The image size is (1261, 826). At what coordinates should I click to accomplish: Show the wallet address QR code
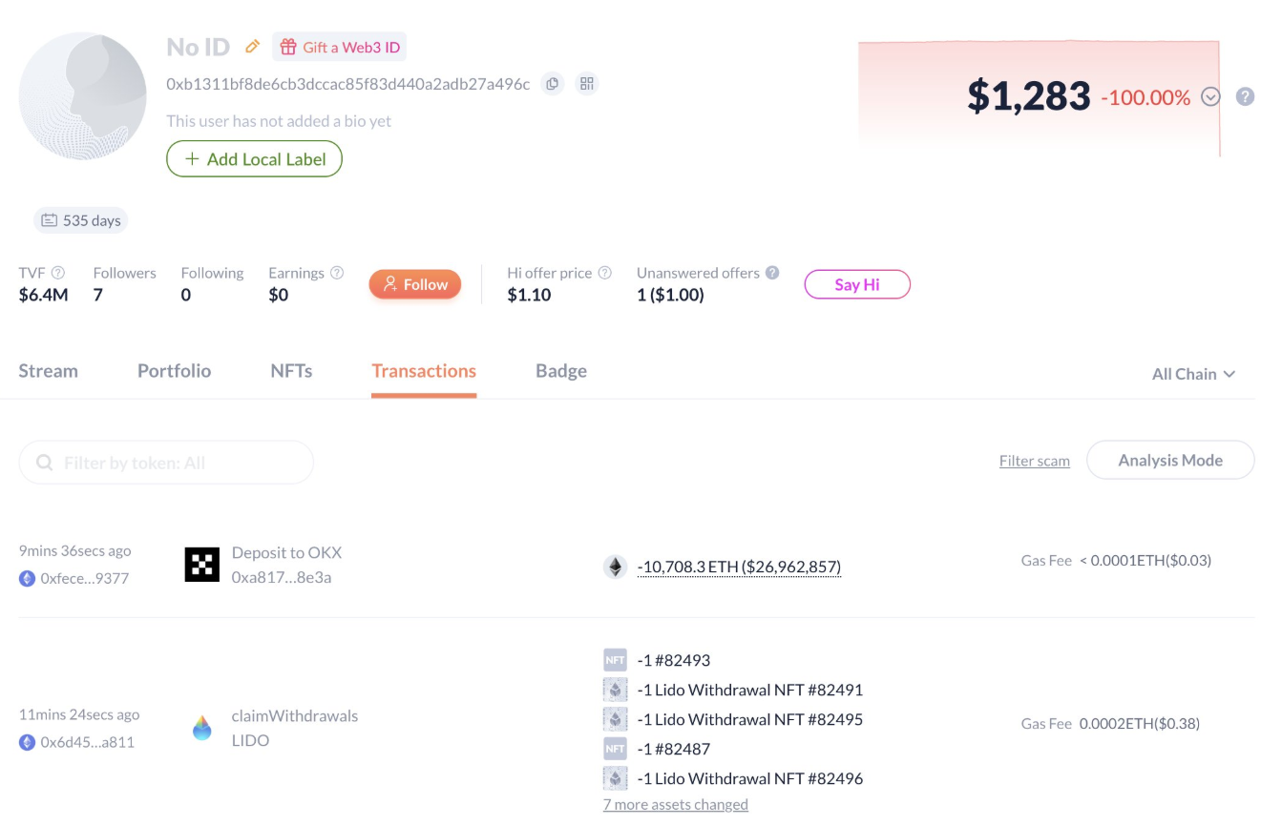pyautogui.click(x=587, y=84)
